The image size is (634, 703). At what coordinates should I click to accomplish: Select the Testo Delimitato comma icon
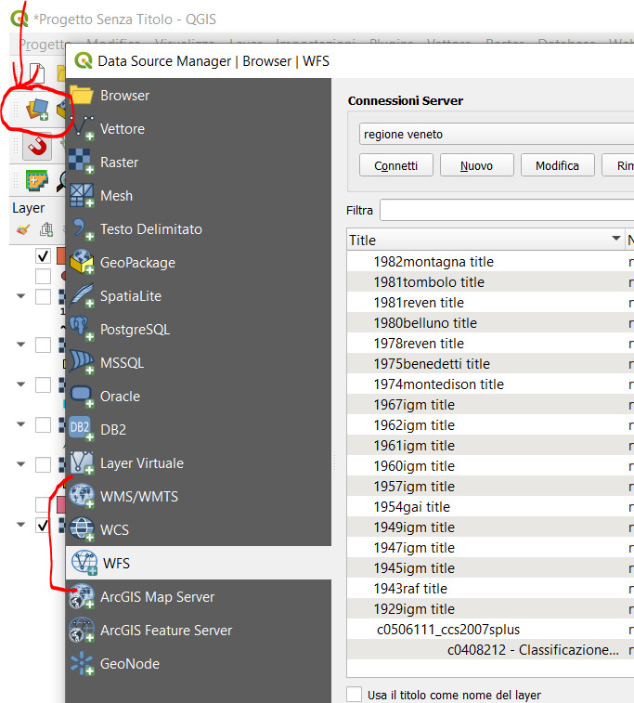(83, 229)
